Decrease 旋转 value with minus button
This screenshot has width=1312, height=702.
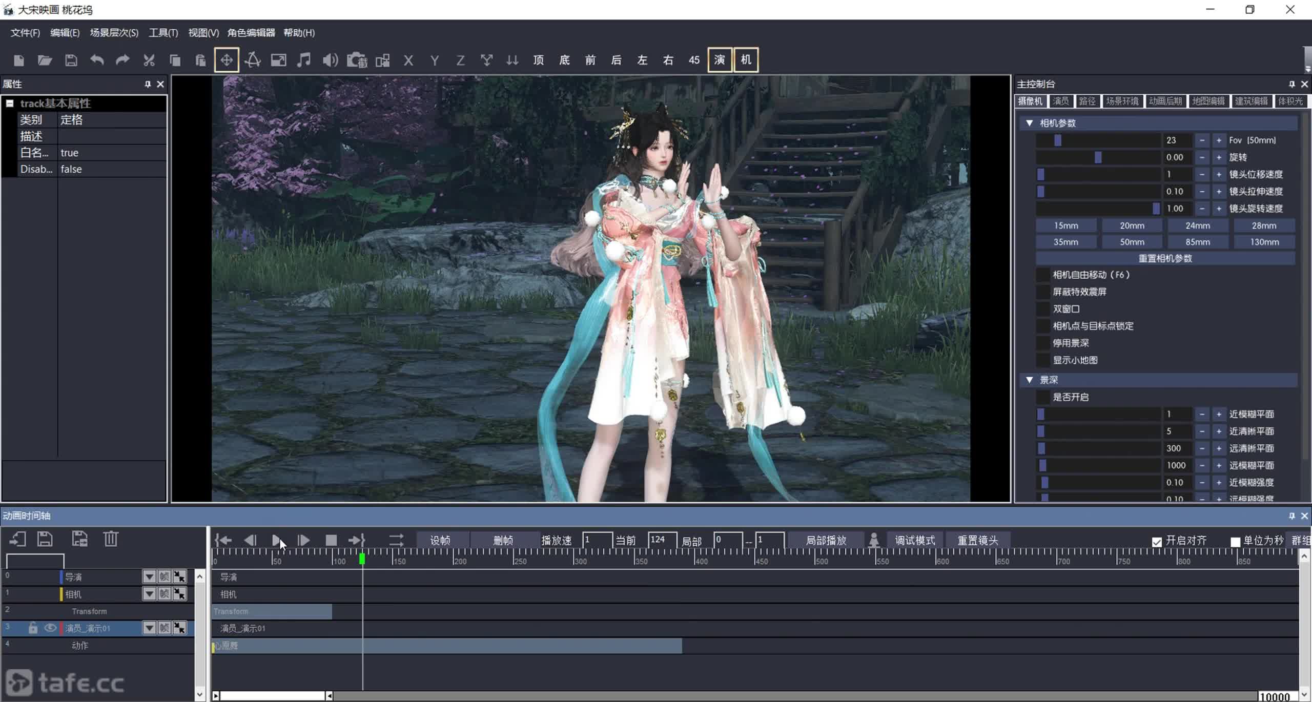(x=1202, y=157)
